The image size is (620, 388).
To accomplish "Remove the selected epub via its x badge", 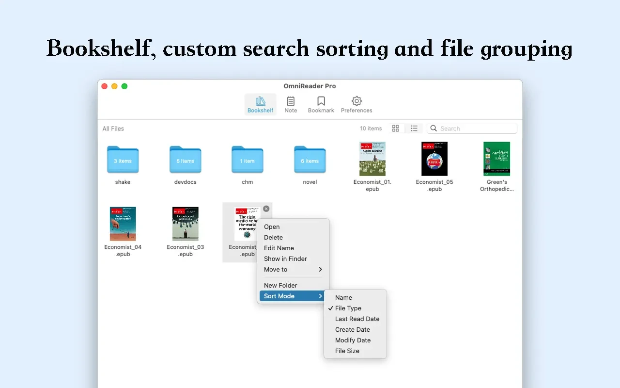I will point(266,209).
